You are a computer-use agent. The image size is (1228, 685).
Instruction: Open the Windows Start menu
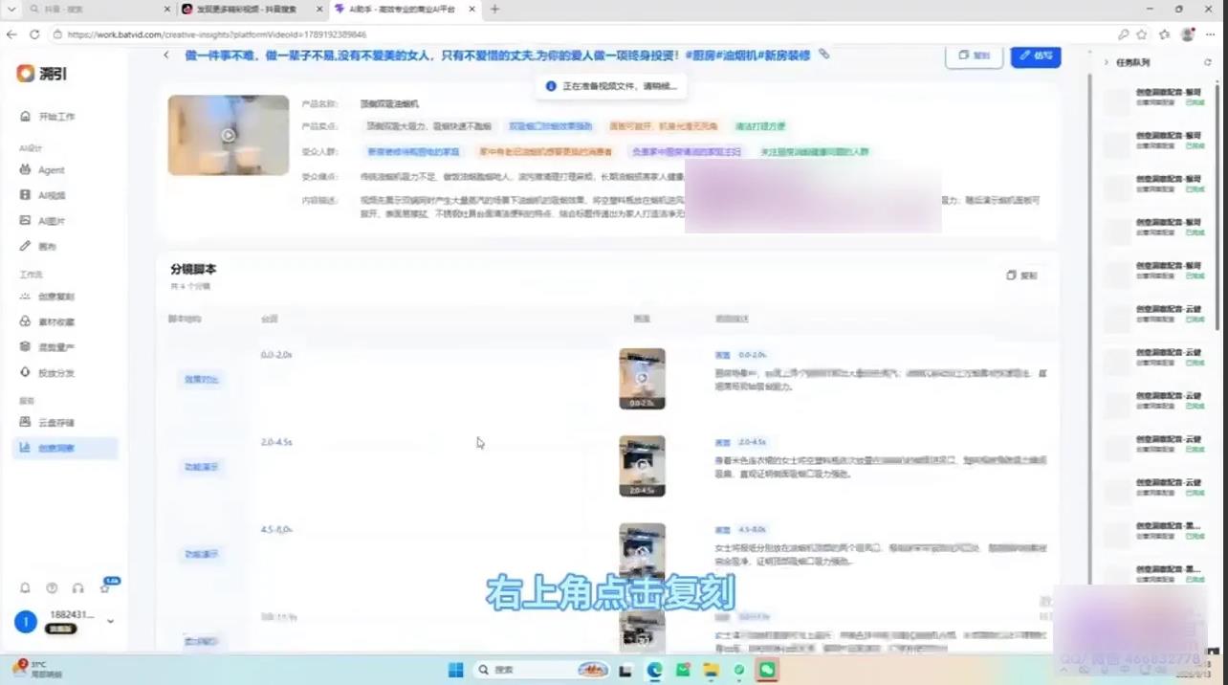point(456,670)
